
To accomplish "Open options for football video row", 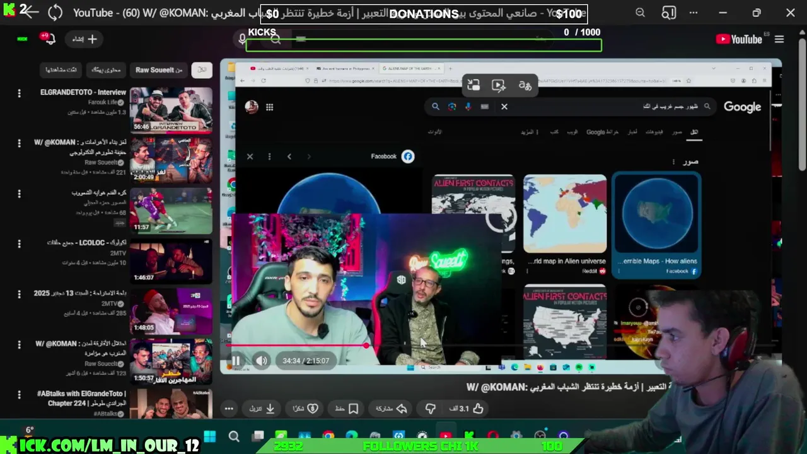I will (19, 194).
